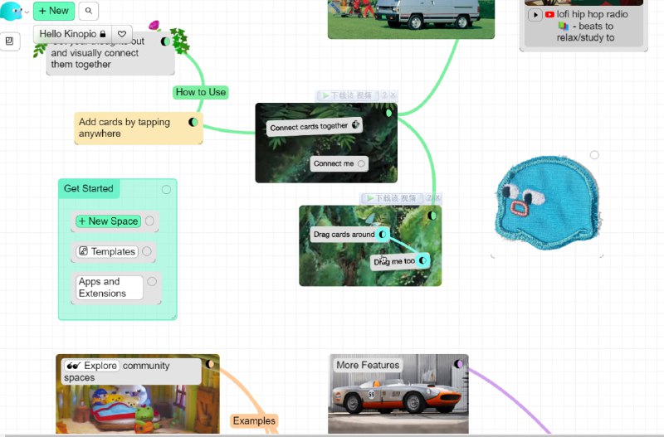Click connector on 'Drag me too' card

point(423,260)
